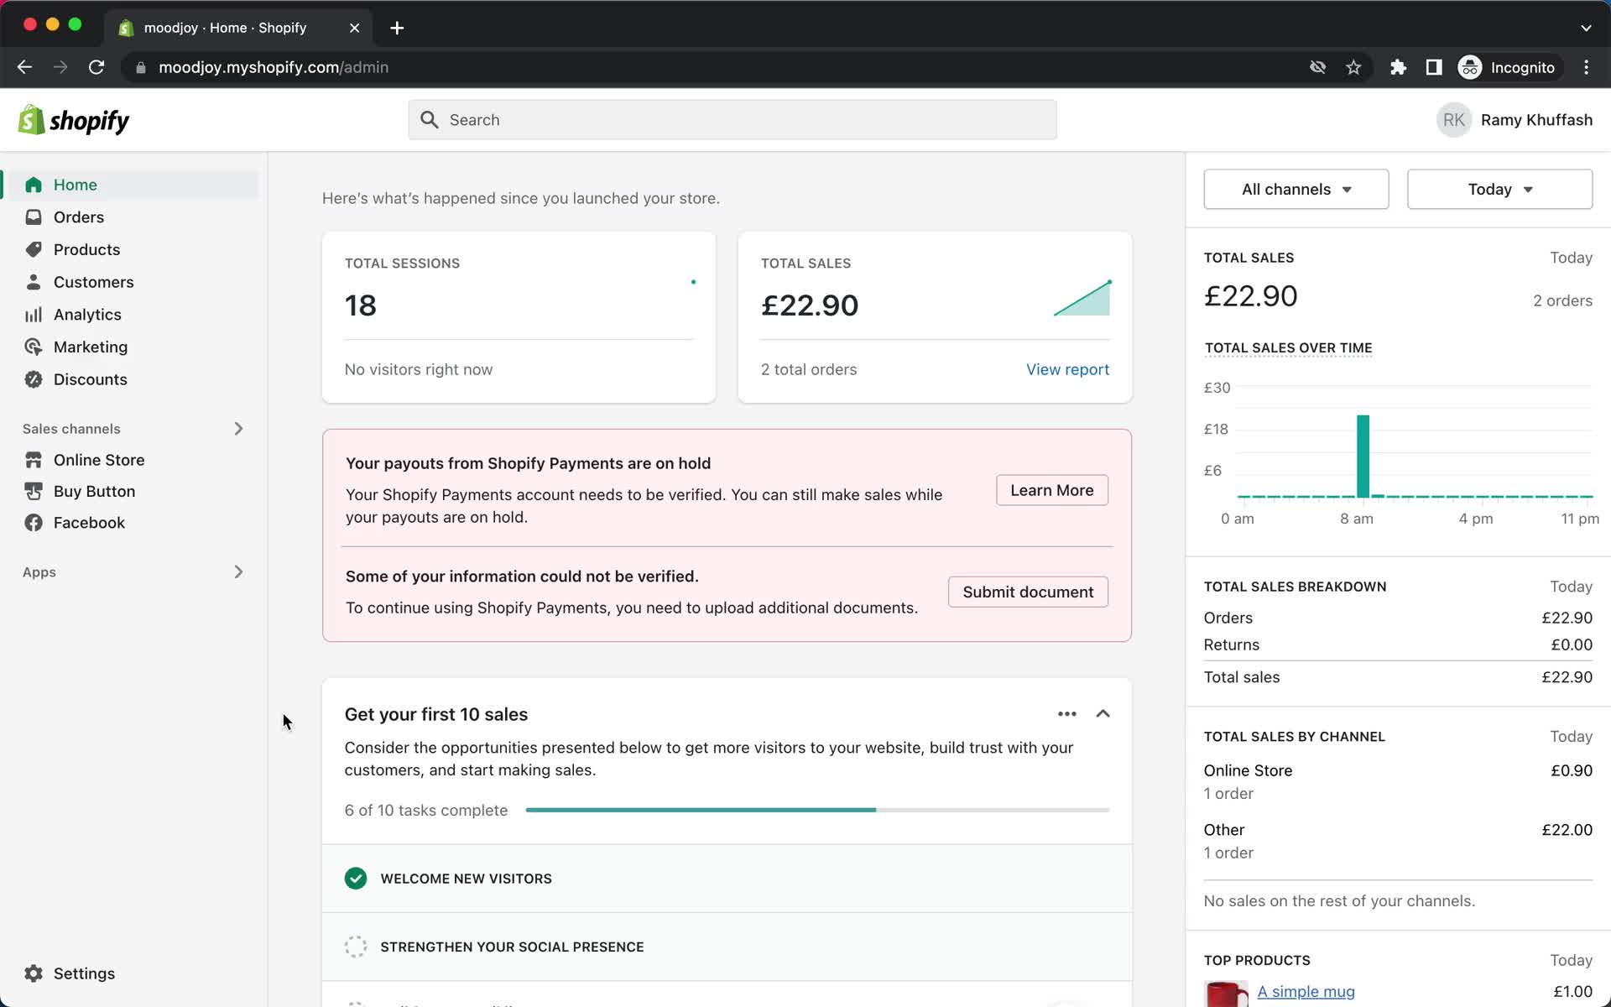Drag the tasks complete progress bar
Image resolution: width=1611 pixels, height=1007 pixels.
[818, 809]
